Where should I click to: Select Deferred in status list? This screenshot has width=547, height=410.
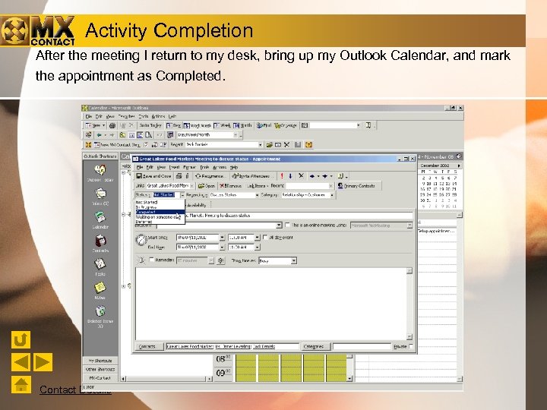pyautogui.click(x=160, y=222)
